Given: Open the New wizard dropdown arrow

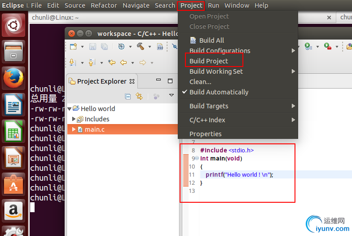Looking at the screenshot, I should pyautogui.click(x=83, y=47).
